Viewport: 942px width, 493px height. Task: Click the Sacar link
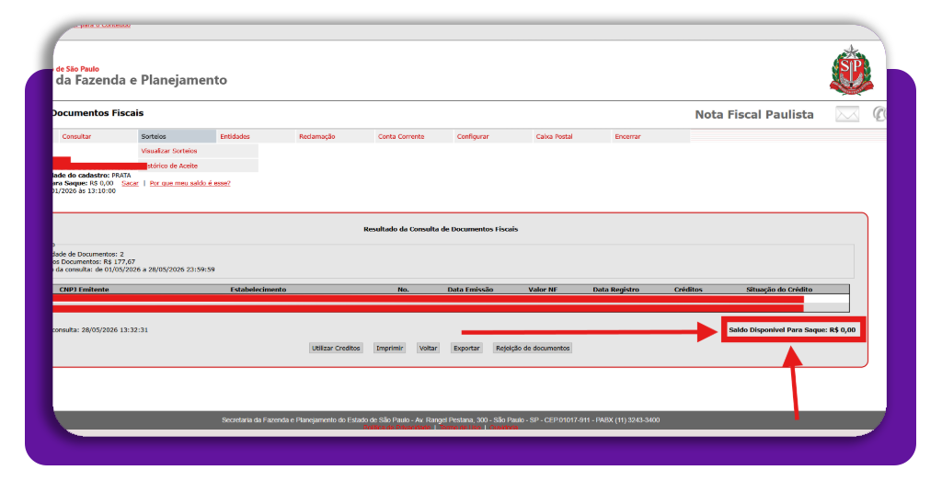[130, 183]
